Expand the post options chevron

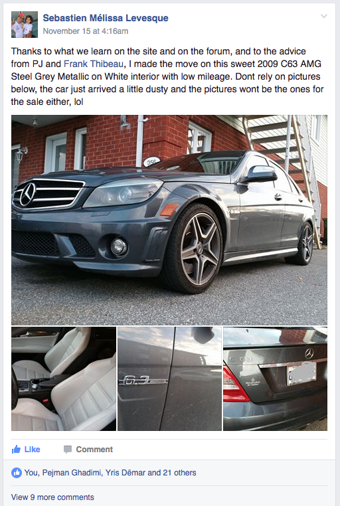[324, 16]
